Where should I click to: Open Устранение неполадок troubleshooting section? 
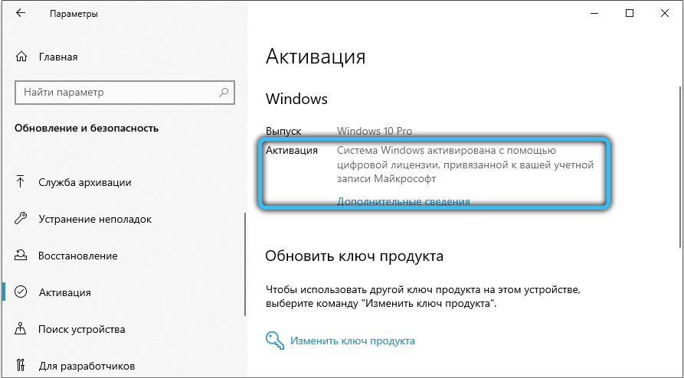coord(94,219)
